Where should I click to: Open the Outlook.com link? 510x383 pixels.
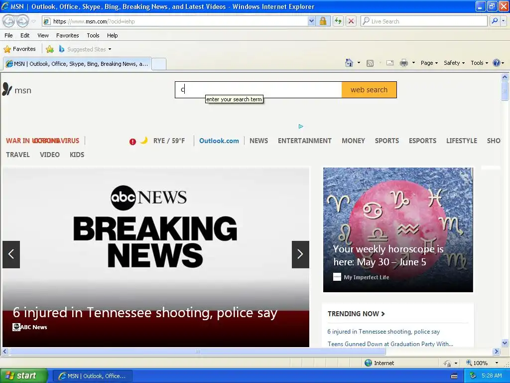coord(219,141)
